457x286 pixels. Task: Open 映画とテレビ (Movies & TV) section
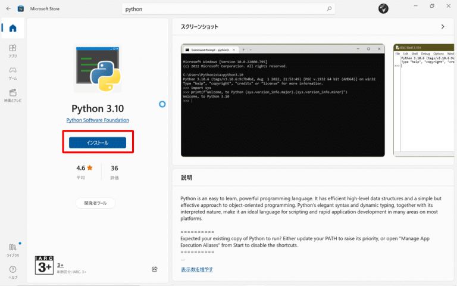pos(12,95)
